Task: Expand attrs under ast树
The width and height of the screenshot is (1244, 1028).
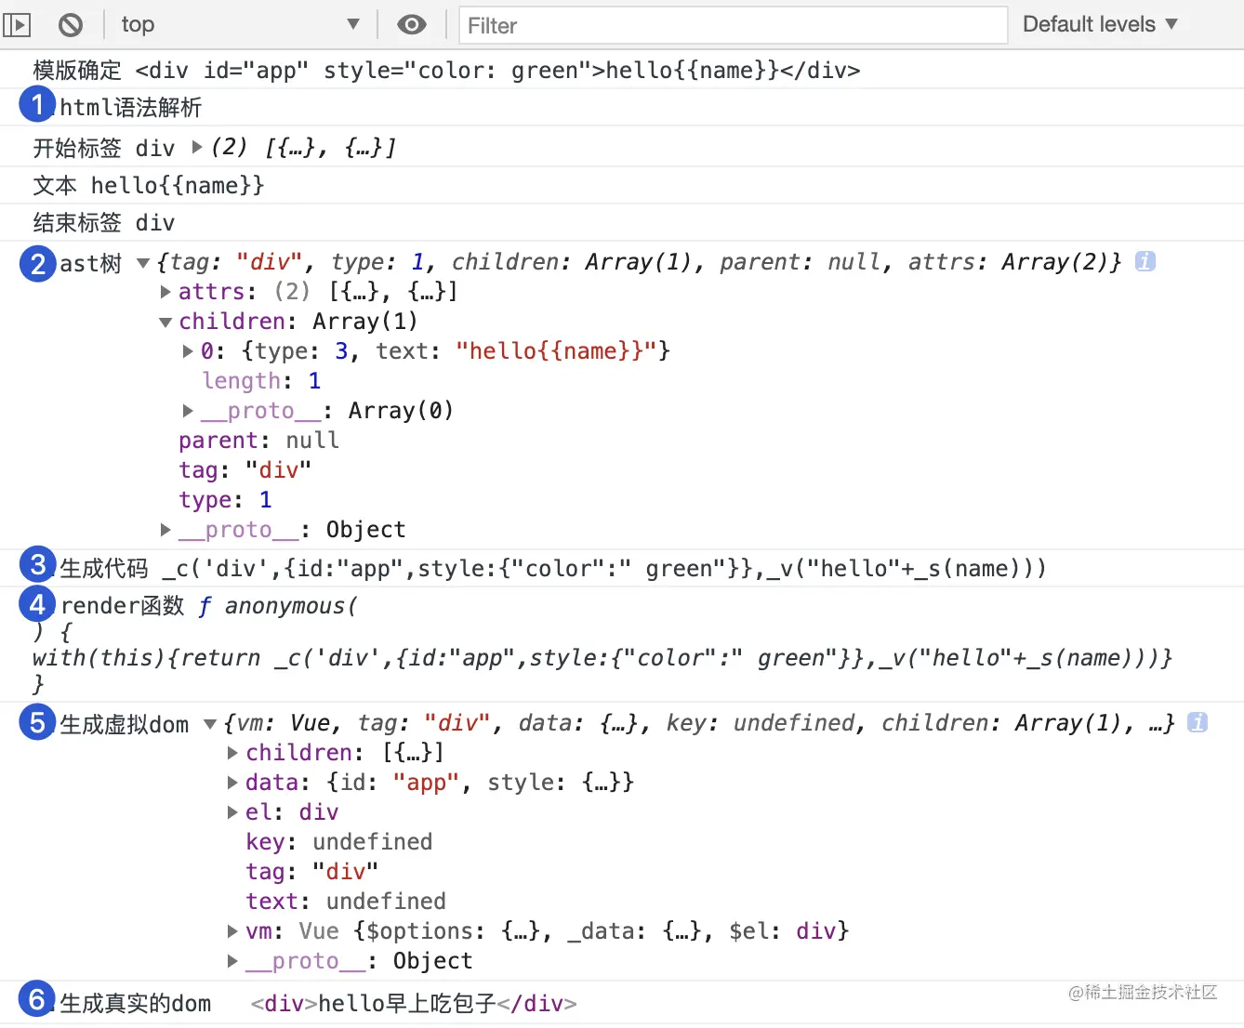Action: pos(165,292)
